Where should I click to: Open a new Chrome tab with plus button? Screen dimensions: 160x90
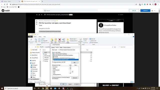coord(42,1)
